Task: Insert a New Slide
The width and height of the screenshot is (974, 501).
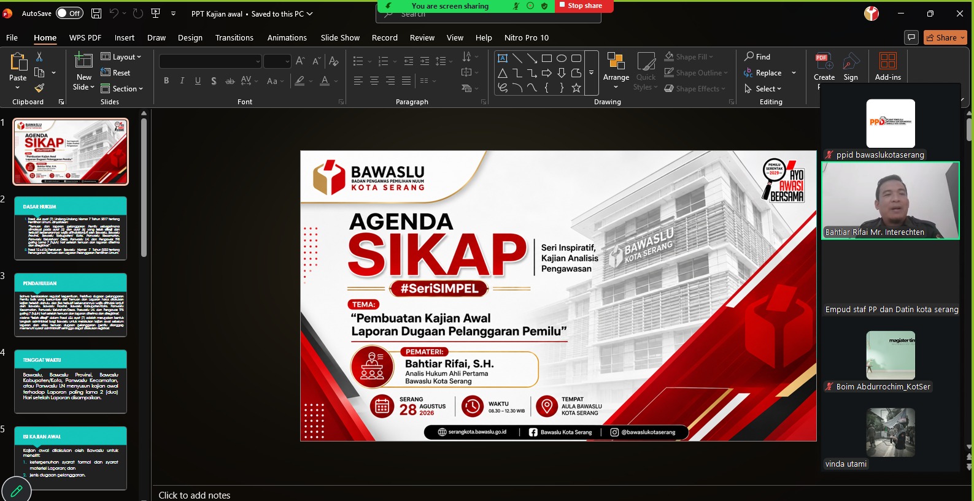Action: click(x=83, y=72)
